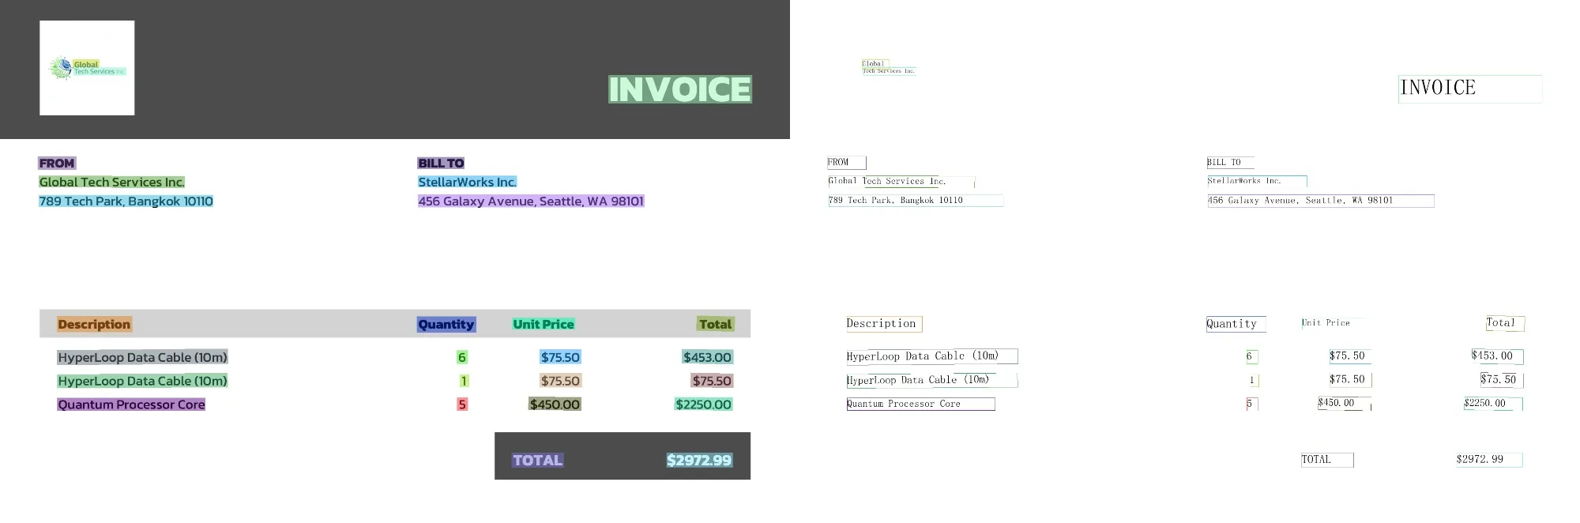The width and height of the screenshot is (1580, 523).
Task: Select highlighted $2250.00 row total
Action: click(x=704, y=404)
